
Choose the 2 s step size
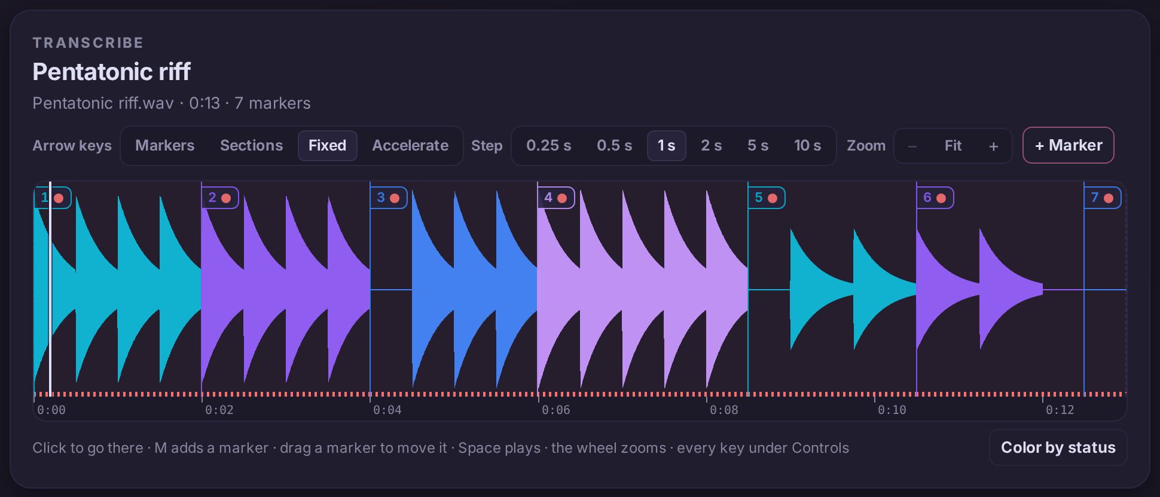coord(711,146)
